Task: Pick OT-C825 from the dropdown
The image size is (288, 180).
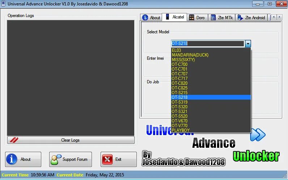Action: [x=211, y=88]
